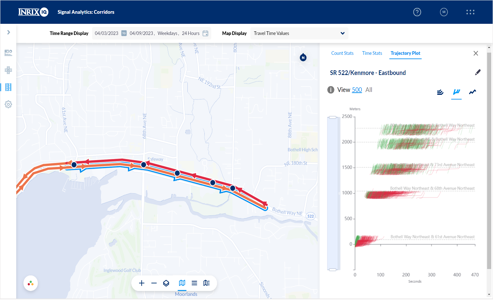Open the apps grid menu icon

point(470,12)
